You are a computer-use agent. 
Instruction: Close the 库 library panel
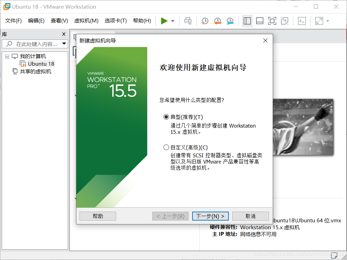(64, 34)
